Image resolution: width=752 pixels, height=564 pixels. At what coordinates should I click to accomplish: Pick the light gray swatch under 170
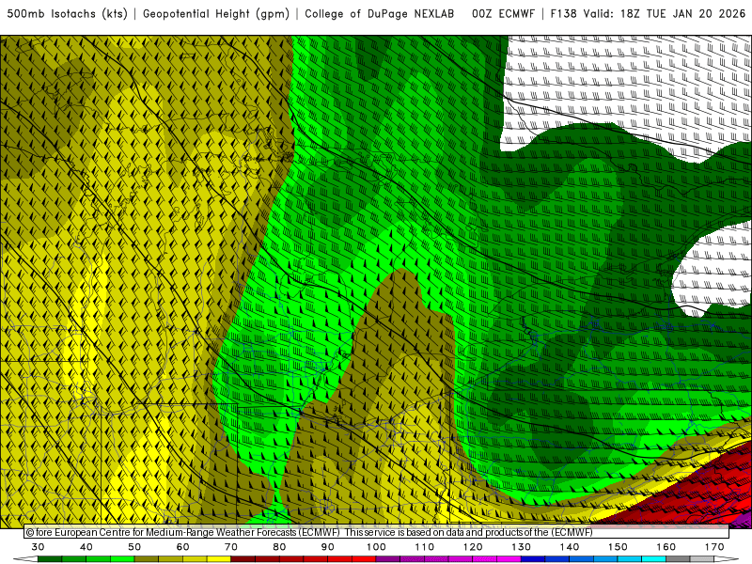(702, 559)
